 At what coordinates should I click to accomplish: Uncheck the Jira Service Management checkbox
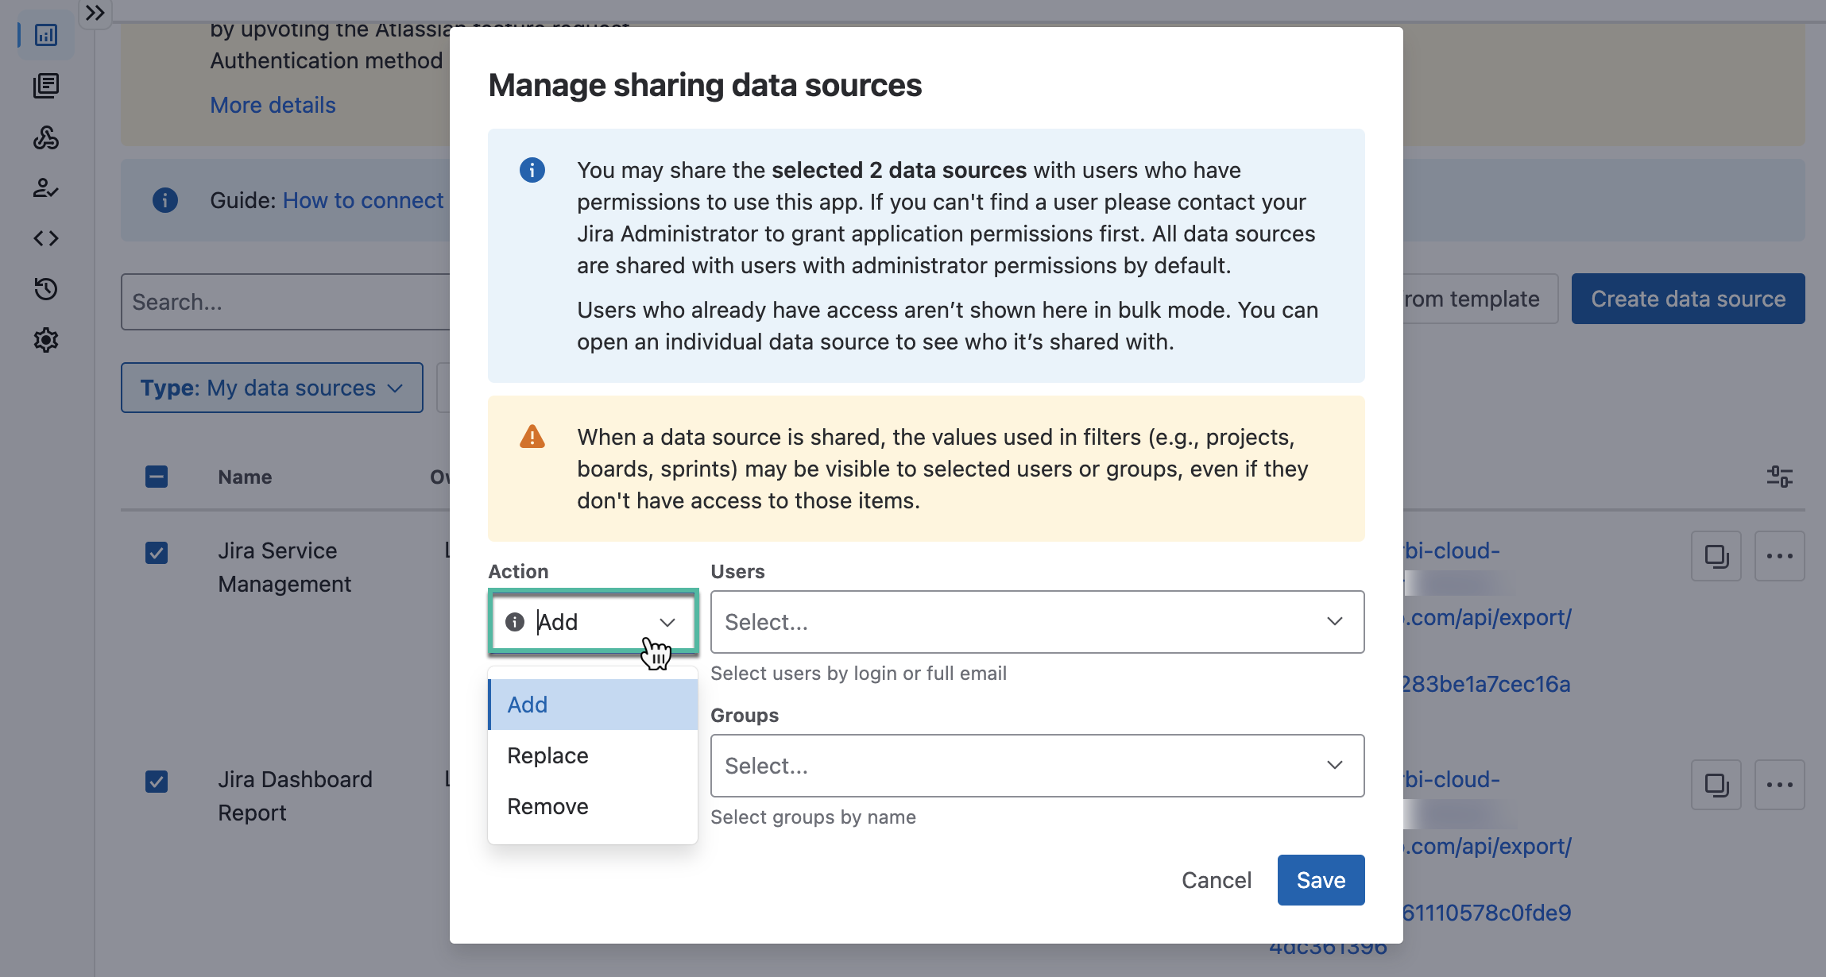point(157,553)
